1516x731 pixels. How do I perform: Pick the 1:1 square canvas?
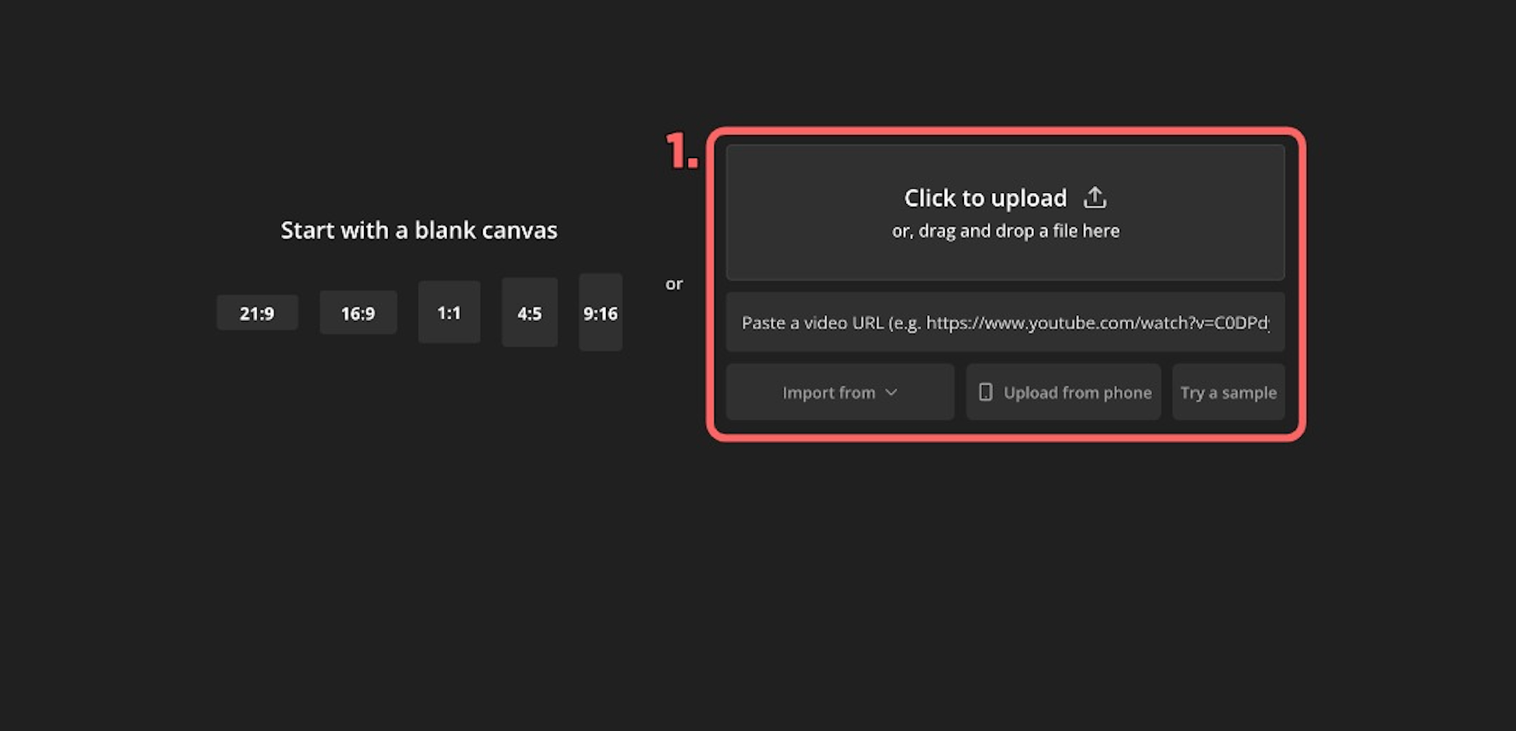[x=450, y=313]
